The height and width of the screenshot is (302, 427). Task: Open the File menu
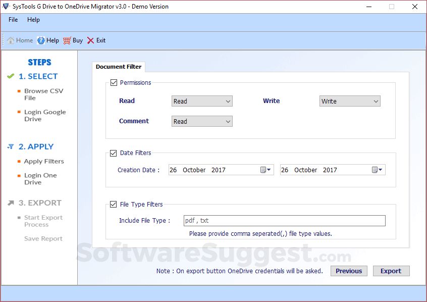tap(13, 20)
